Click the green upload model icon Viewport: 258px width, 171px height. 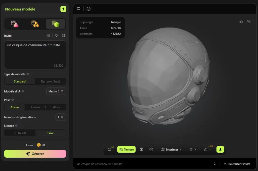[63, 9]
